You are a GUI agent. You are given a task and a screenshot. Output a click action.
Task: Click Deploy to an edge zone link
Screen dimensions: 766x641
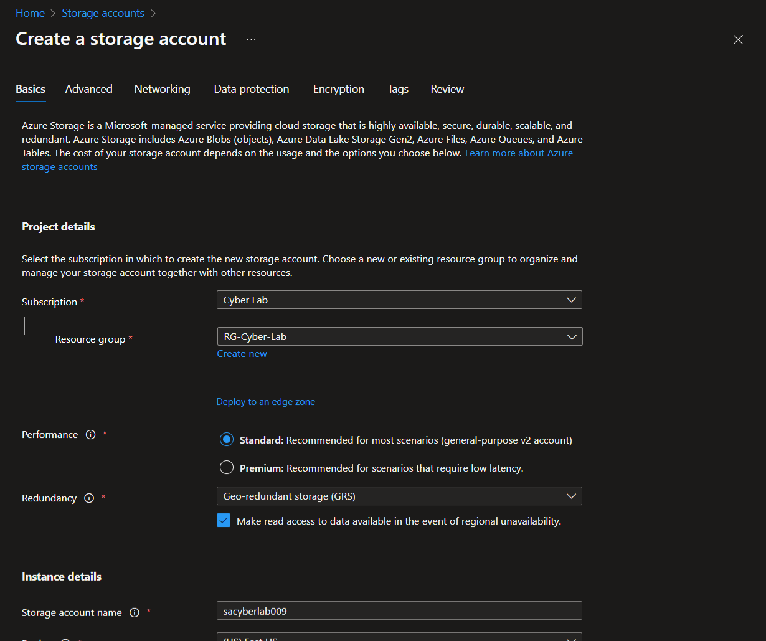coord(265,402)
